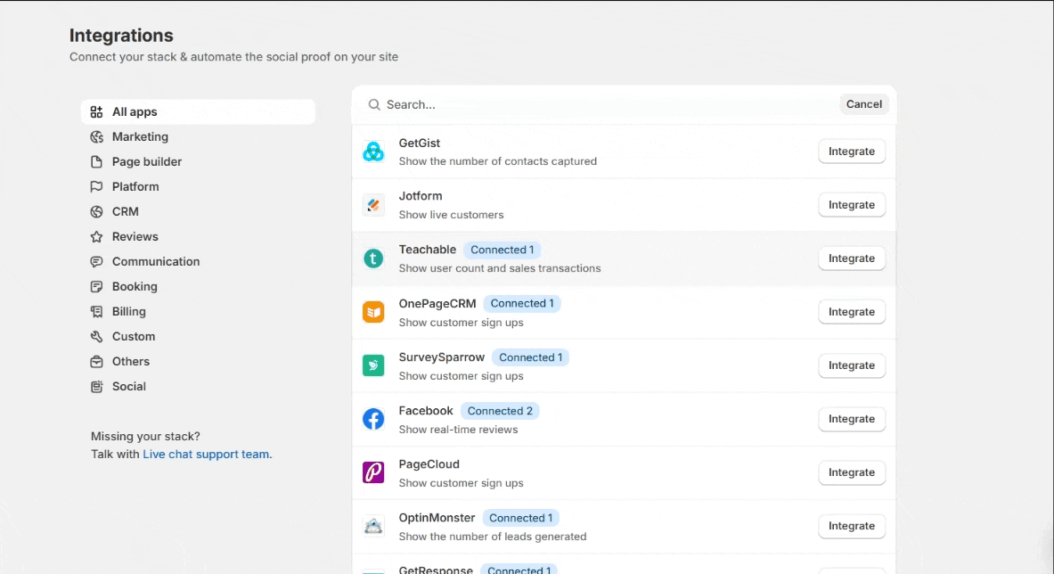Click the Teachable app name
Image resolution: width=1054 pixels, height=574 pixels.
click(x=428, y=250)
